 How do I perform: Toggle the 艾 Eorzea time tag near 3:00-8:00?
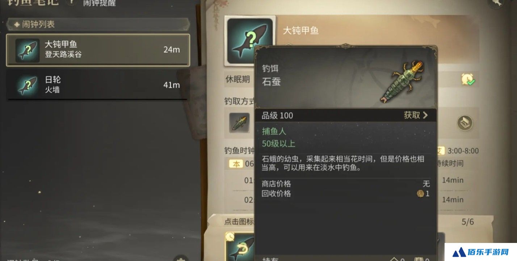pos(440,151)
